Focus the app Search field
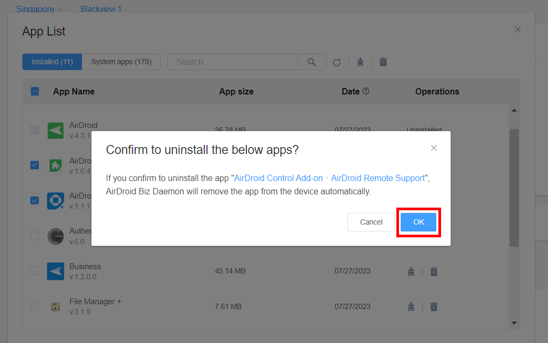The height and width of the screenshot is (343, 548). (233, 62)
